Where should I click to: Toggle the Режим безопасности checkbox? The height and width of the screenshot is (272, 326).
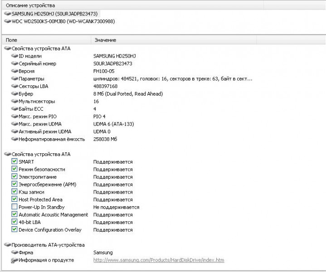pyautogui.click(x=14, y=169)
